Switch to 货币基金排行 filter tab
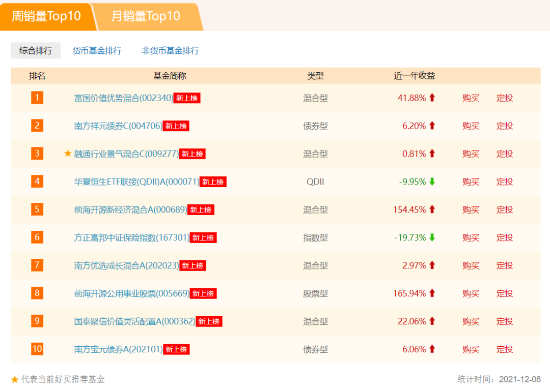550x391 pixels. pyautogui.click(x=98, y=50)
